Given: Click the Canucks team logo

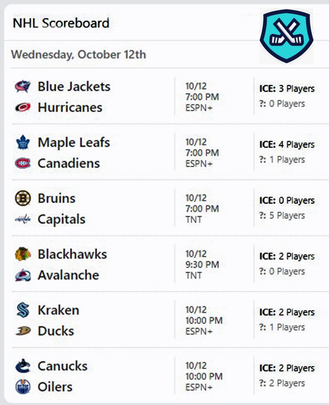Looking at the screenshot, I should tap(23, 366).
